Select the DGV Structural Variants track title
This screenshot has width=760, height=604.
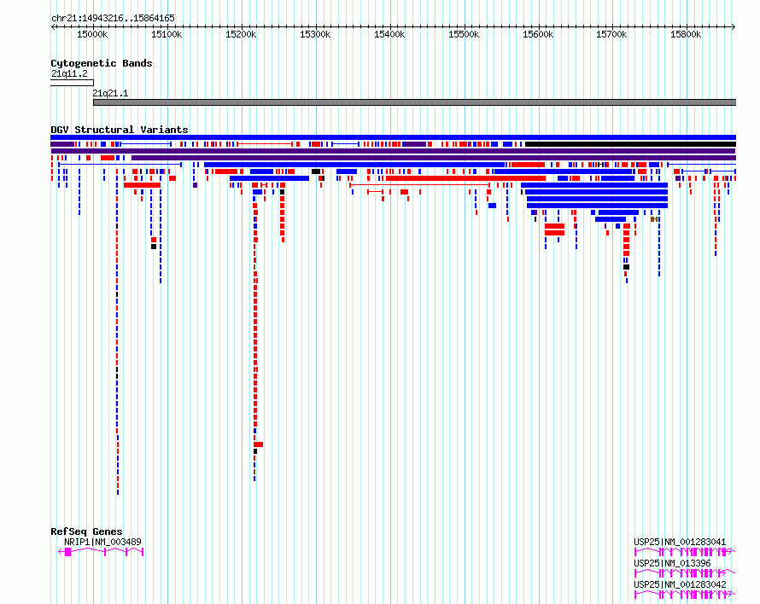click(x=120, y=130)
